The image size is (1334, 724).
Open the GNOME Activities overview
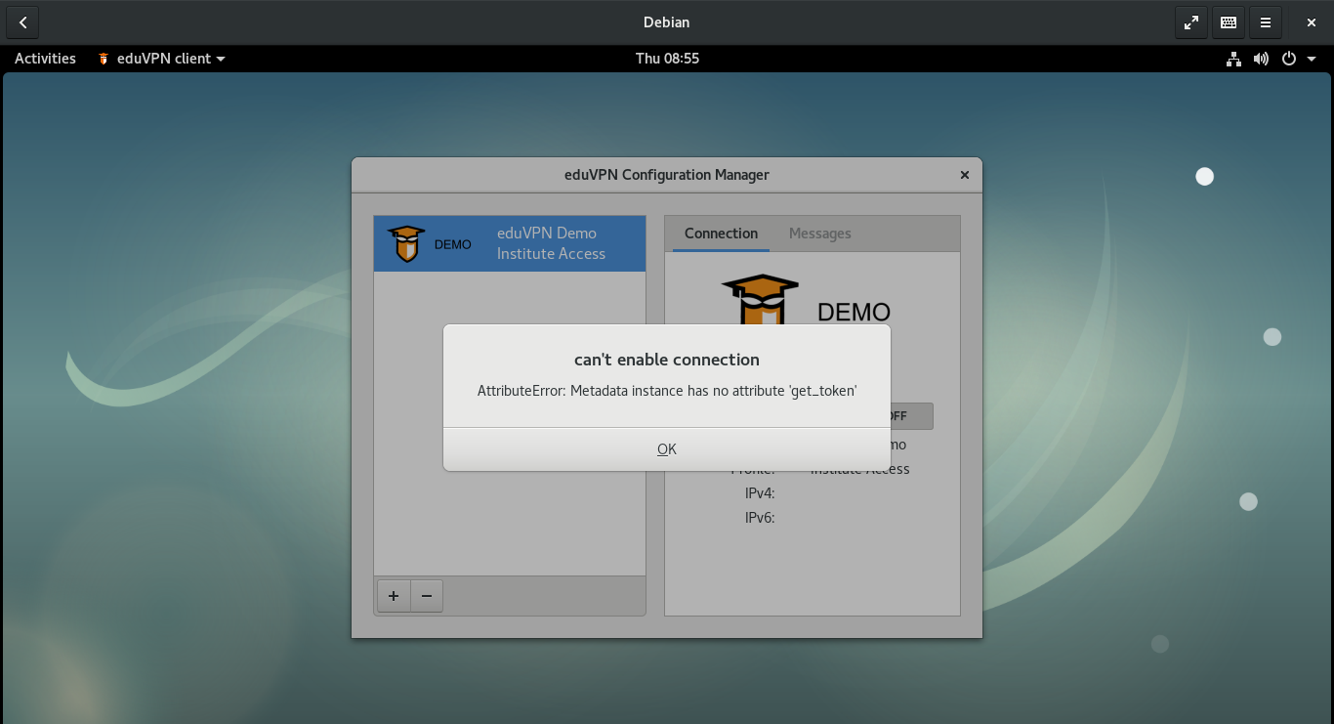(x=45, y=59)
